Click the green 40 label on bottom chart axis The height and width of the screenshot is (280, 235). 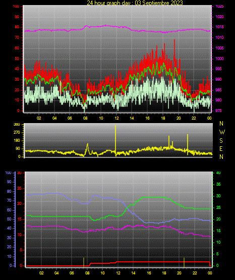[218, 173]
